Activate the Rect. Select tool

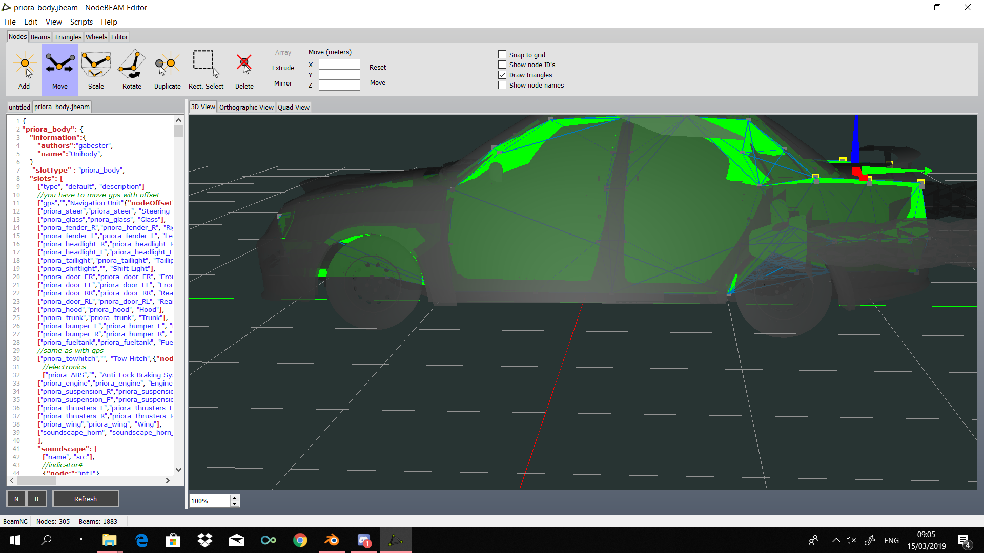(206, 70)
